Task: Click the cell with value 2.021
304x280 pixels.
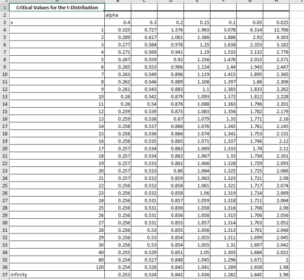Action: [276, 252]
